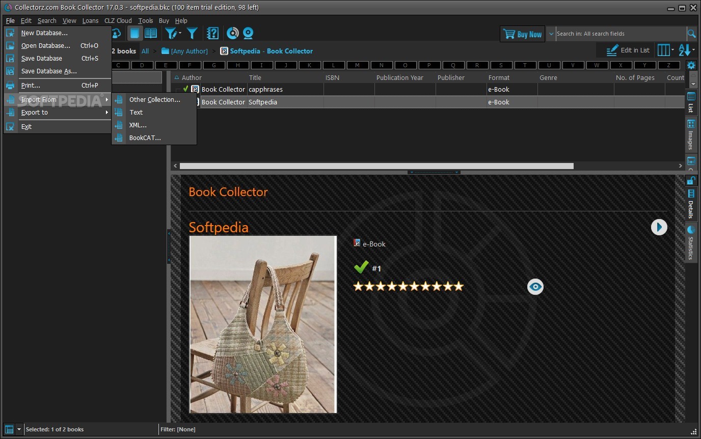This screenshot has height=439, width=701.
Task: Open the filter editor dropdown arrow
Action: [x=180, y=33]
